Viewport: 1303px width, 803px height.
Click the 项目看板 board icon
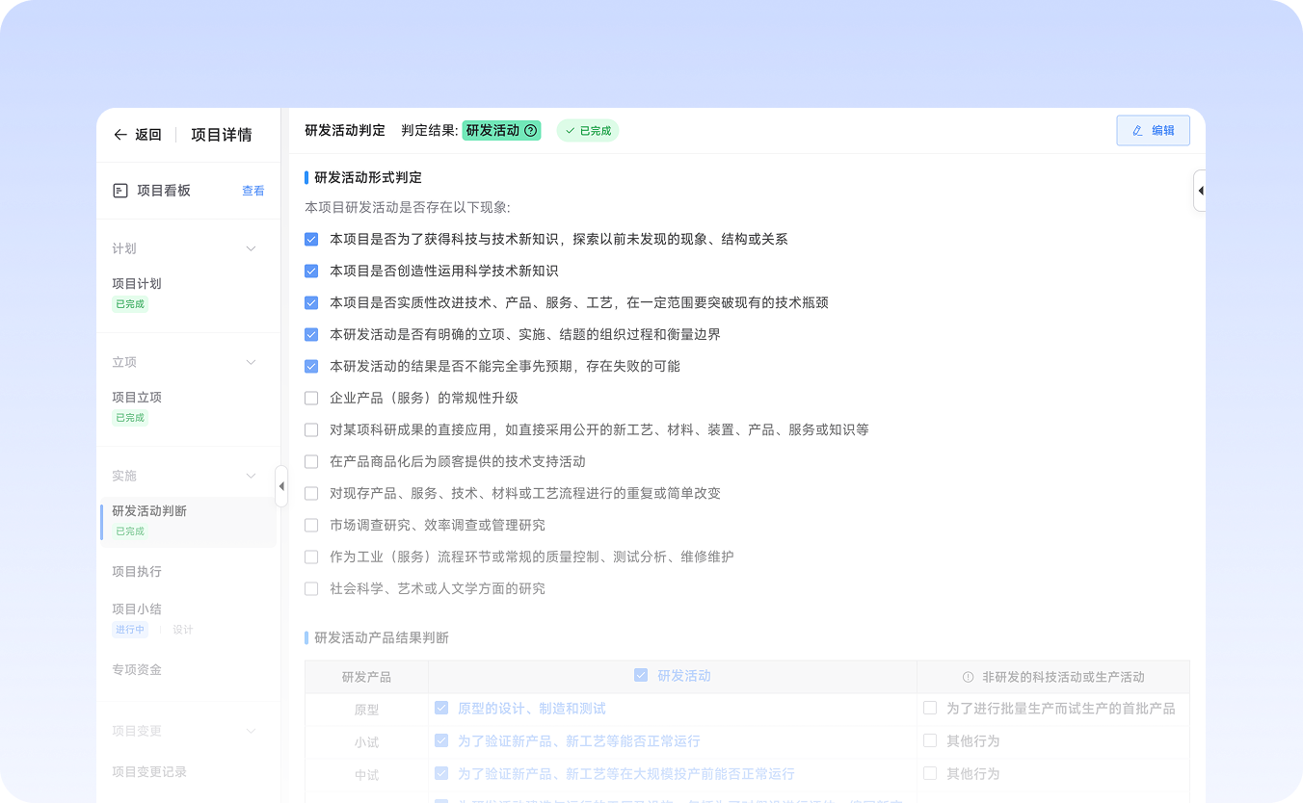(x=120, y=191)
